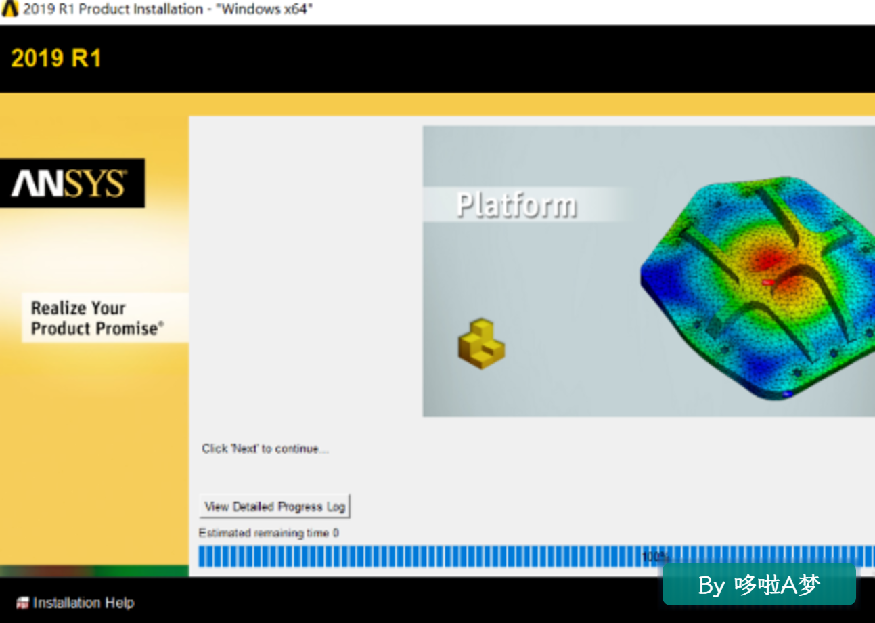Click the "Click 'Next' to continue..." message
Image resolution: width=875 pixels, height=623 pixels.
[265, 449]
